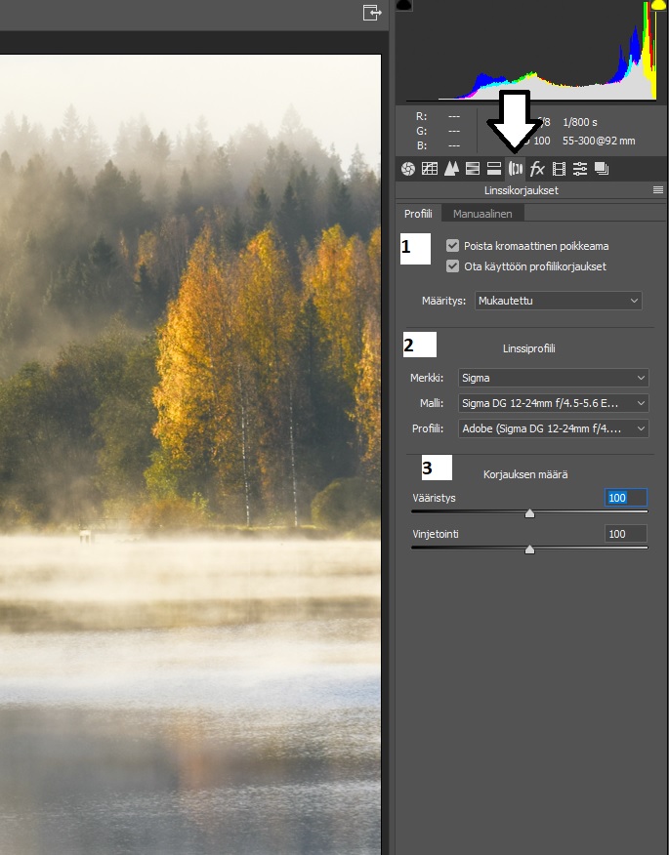Select the Split Toning panel icon

pos(493,169)
